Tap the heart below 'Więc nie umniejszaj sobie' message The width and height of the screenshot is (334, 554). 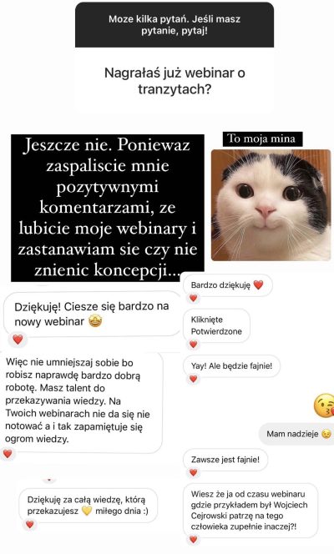pyautogui.click(x=8, y=453)
